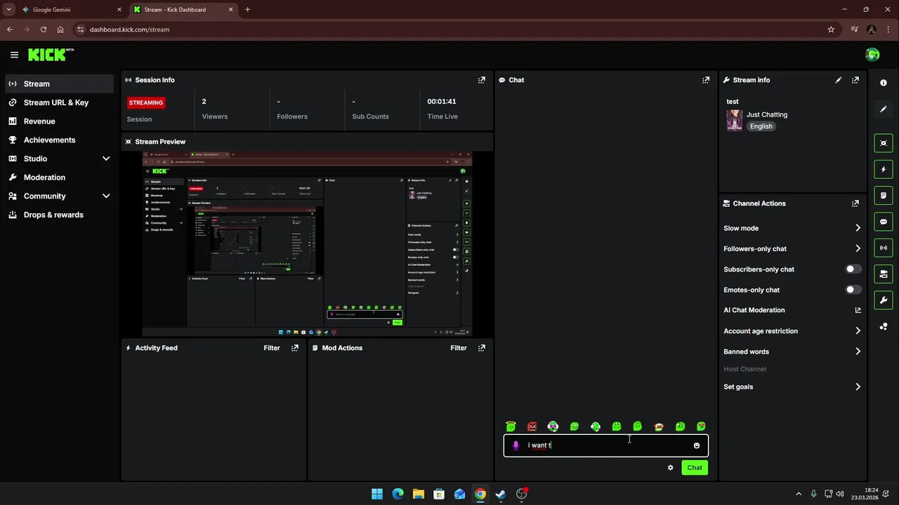Click the chat message input field
Screen dimensions: 899x505
606,445
